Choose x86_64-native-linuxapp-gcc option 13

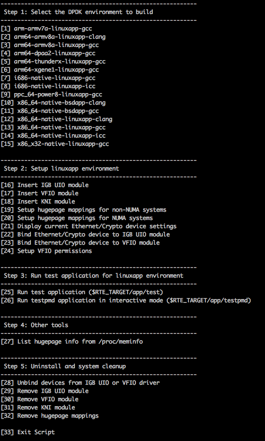click(53, 127)
